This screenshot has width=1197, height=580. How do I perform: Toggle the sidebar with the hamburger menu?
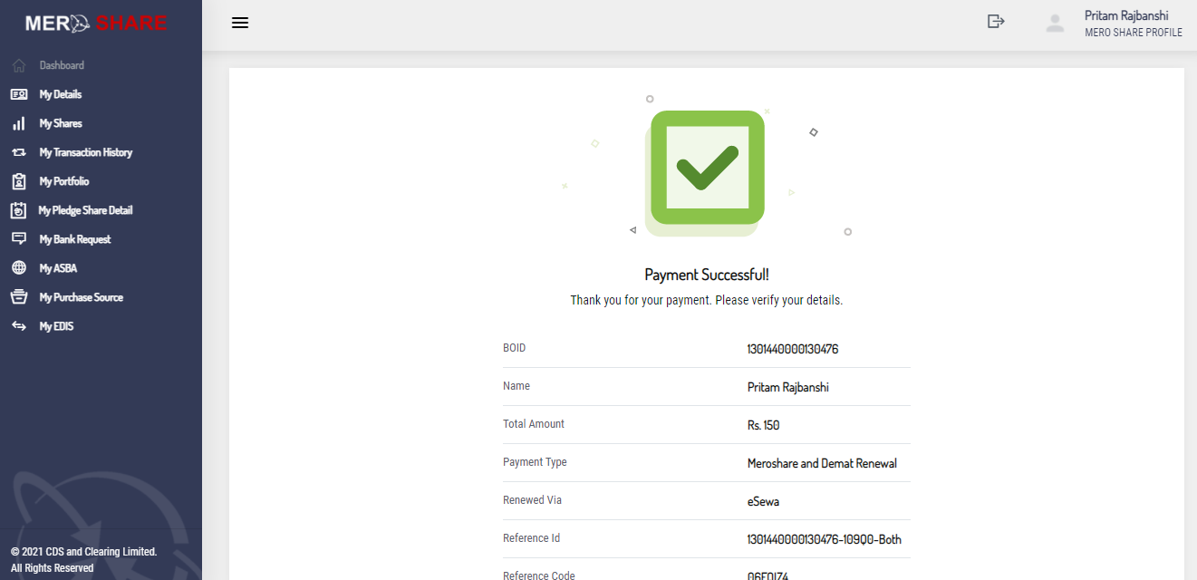[239, 23]
